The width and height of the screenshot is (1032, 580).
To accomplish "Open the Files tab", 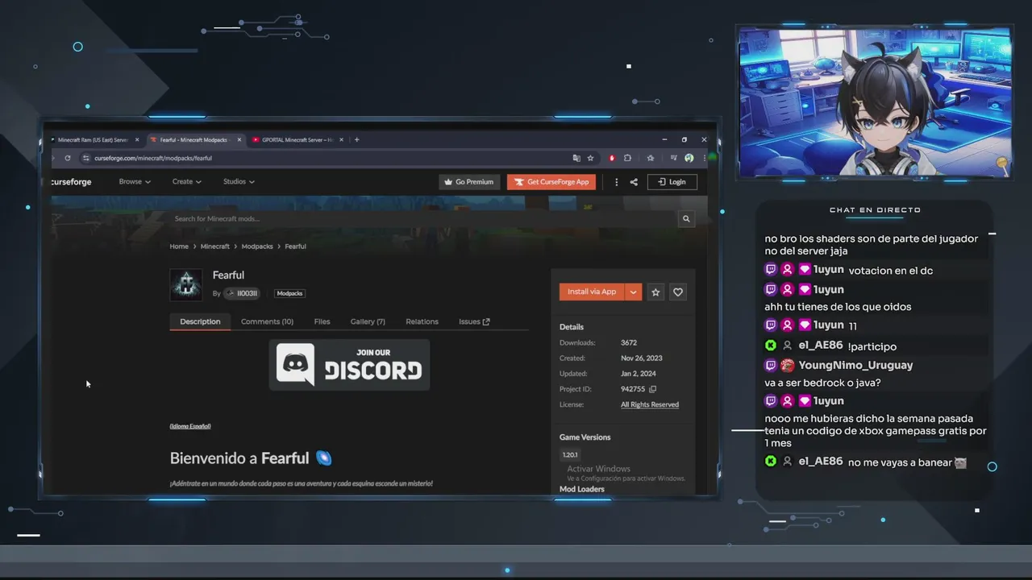I will click(x=322, y=321).
